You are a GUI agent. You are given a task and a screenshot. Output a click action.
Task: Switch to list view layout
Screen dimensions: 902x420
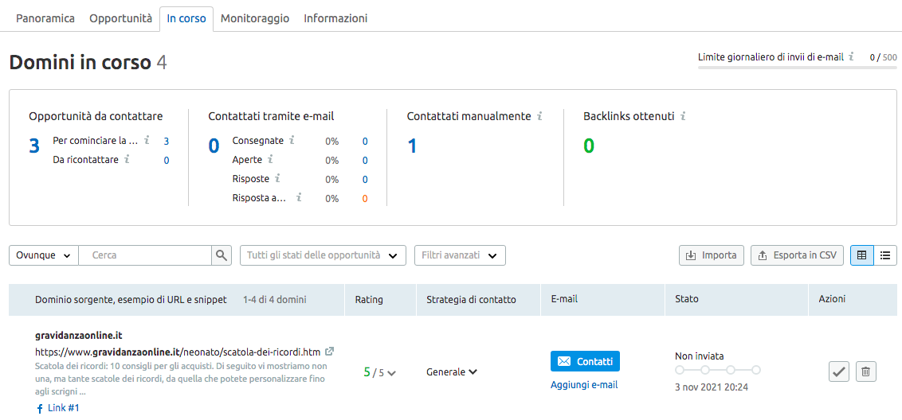(885, 255)
